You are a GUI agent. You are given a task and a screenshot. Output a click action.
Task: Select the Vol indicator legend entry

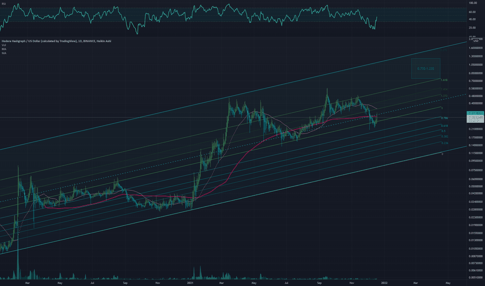point(4,45)
